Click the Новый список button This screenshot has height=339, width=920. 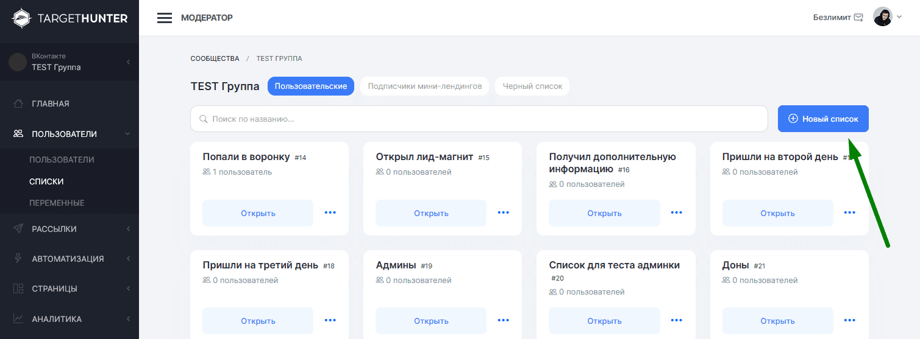[x=823, y=119]
